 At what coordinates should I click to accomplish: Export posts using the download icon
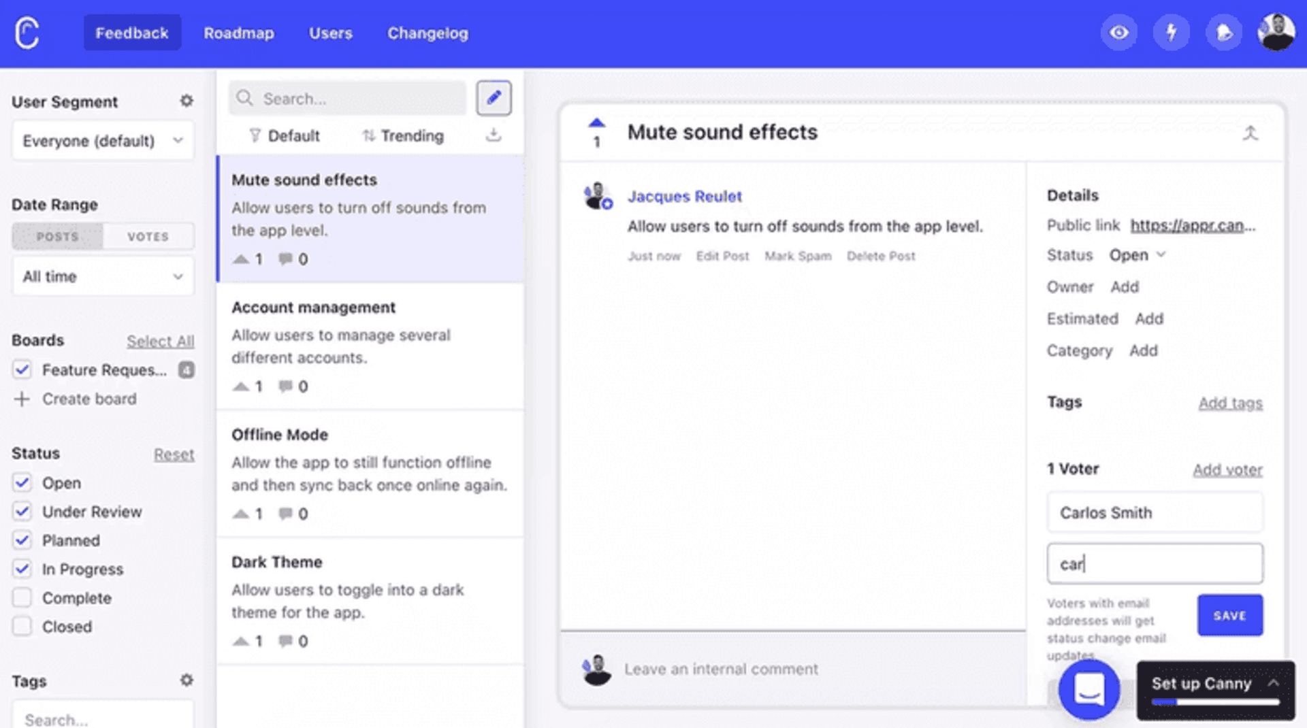tap(494, 135)
